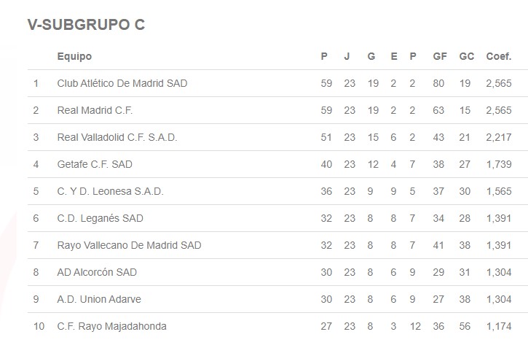Click Rayo Majadahonda's 1,174 coefficient value
Viewport: 528px width, 356px height.
500,326
